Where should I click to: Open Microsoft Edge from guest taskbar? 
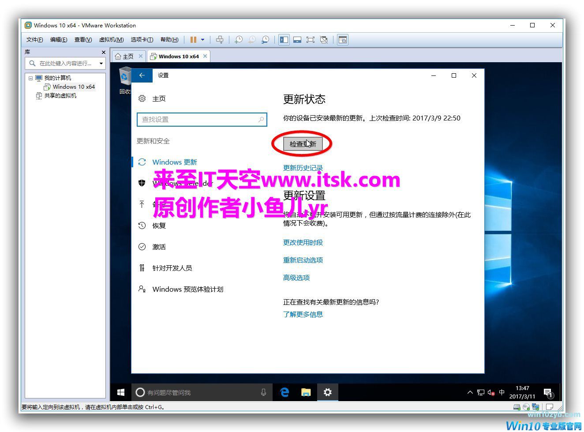pos(285,392)
